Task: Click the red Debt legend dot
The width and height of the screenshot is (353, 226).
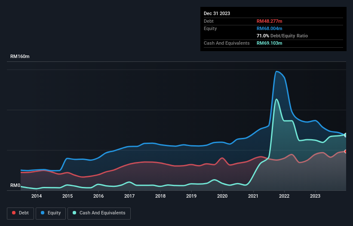Action: tap(14, 213)
